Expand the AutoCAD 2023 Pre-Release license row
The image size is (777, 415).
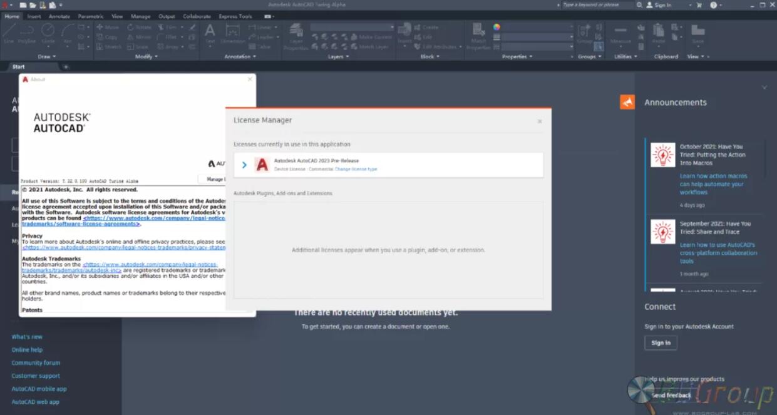[244, 165]
